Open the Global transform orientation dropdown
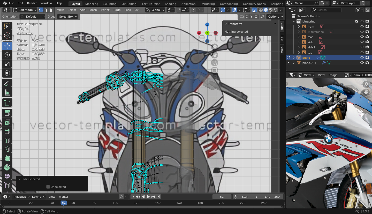Image resolution: width=372 pixels, height=214 pixels. pos(155,10)
